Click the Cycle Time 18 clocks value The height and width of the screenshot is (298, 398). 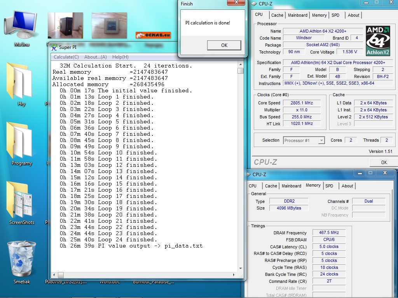(x=329, y=267)
